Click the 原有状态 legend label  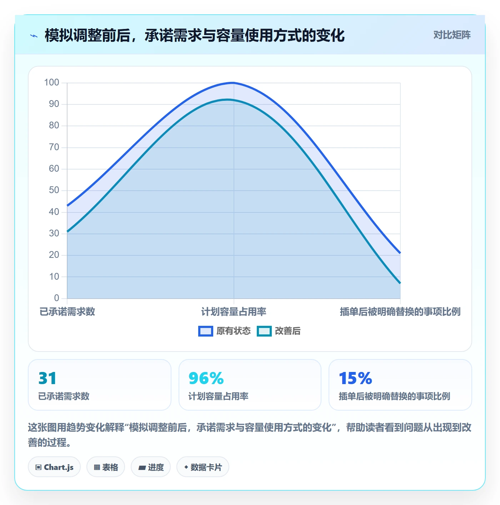234,331
